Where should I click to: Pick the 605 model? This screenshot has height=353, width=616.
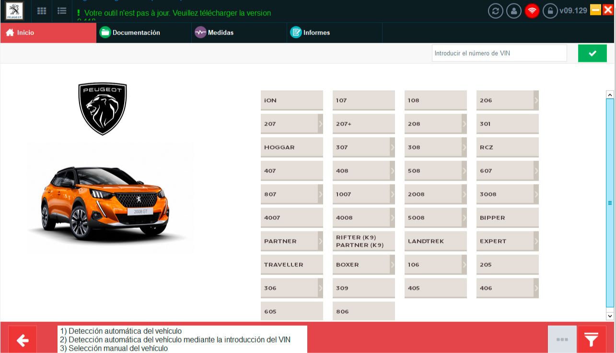point(292,311)
